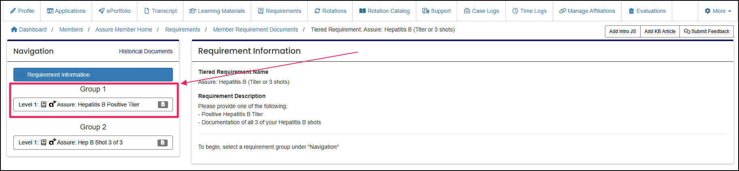Image resolution: width=739 pixels, height=171 pixels.
Task: Open the Applications tab
Action: point(66,11)
